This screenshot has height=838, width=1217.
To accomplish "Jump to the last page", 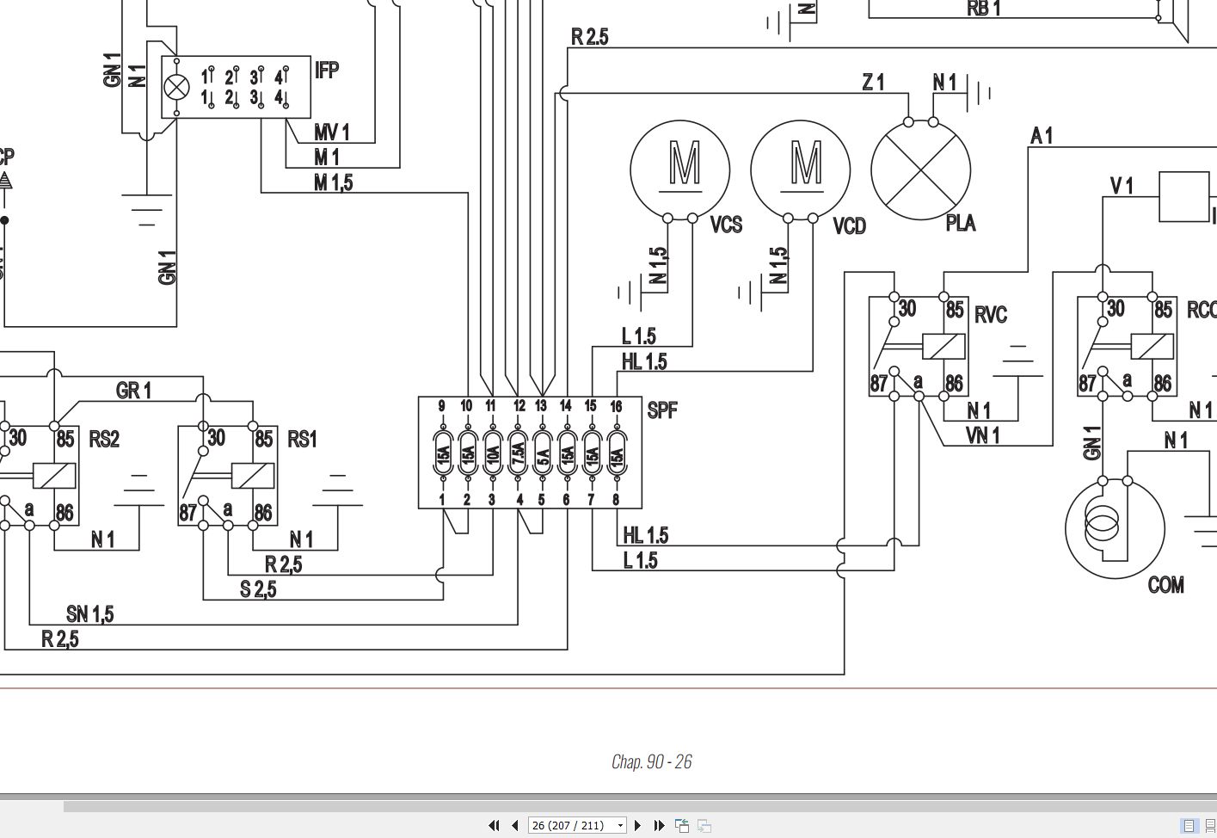I will coord(659,825).
